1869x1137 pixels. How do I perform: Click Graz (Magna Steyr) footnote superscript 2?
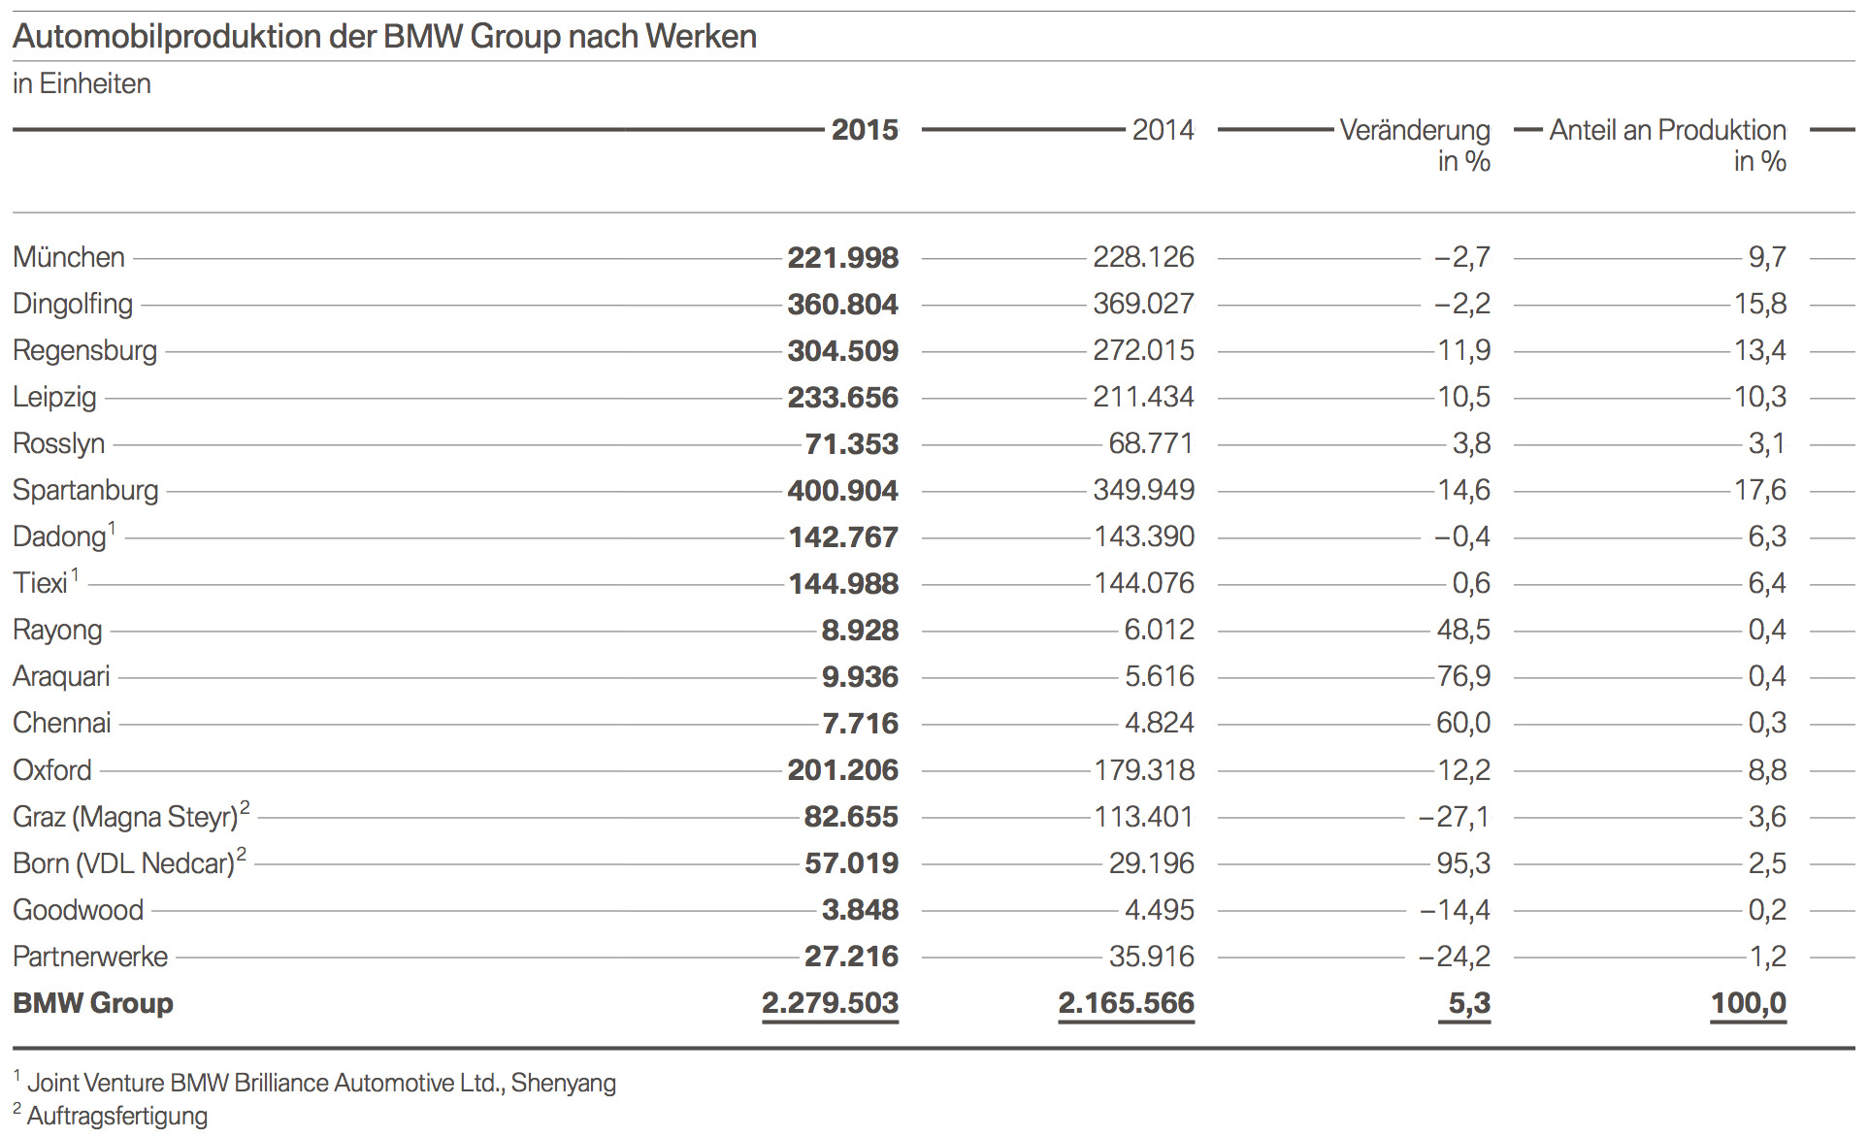246,807
